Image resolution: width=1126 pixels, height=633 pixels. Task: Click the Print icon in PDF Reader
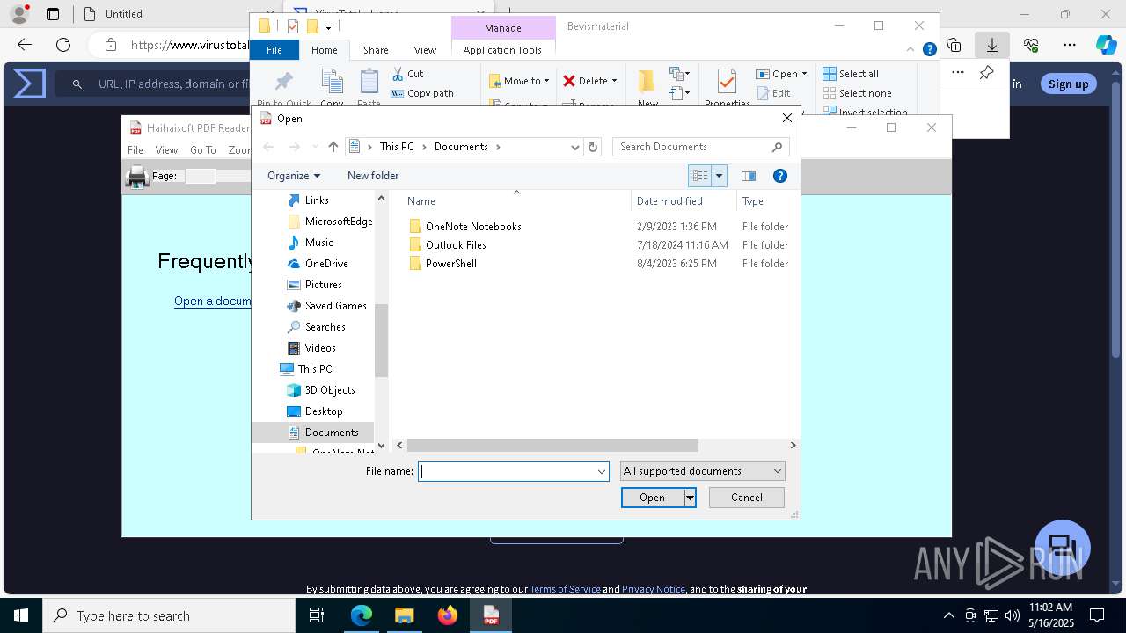[137, 177]
